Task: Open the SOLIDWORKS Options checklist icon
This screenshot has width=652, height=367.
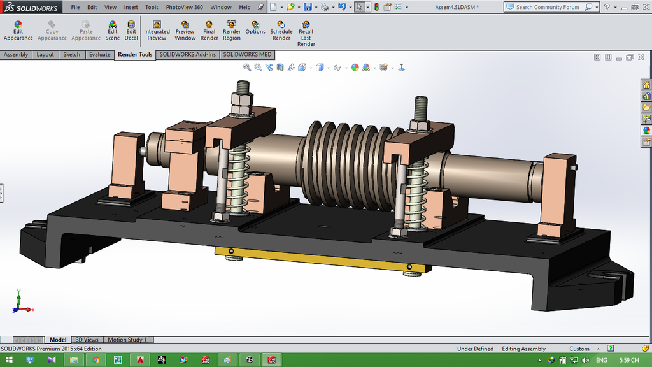Action: 399,6
